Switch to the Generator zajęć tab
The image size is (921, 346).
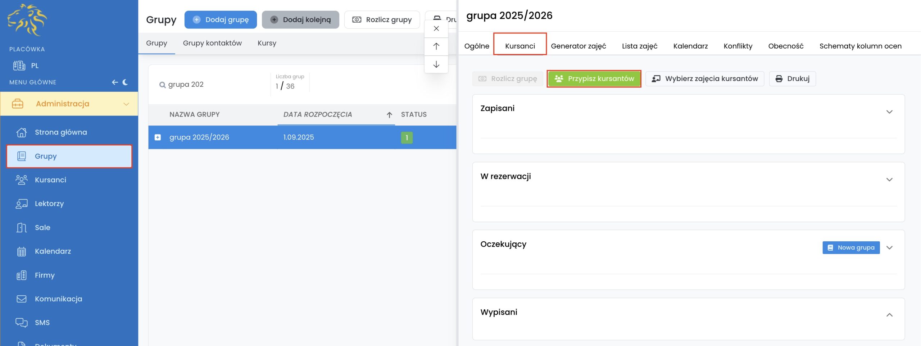pyautogui.click(x=578, y=46)
